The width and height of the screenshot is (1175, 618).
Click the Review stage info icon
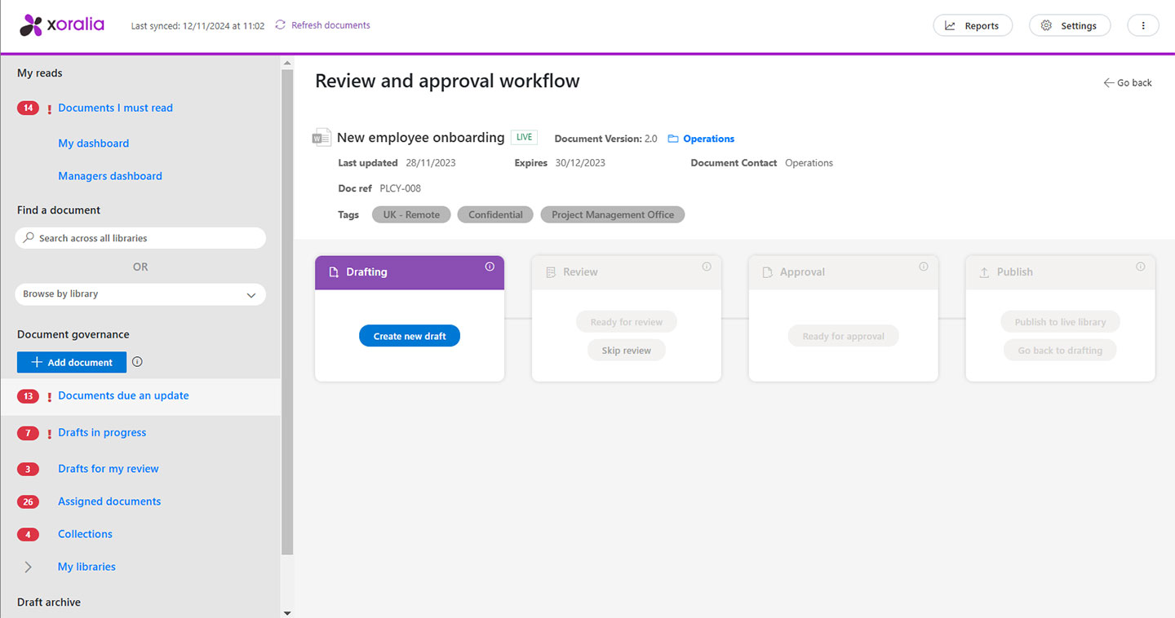click(707, 266)
